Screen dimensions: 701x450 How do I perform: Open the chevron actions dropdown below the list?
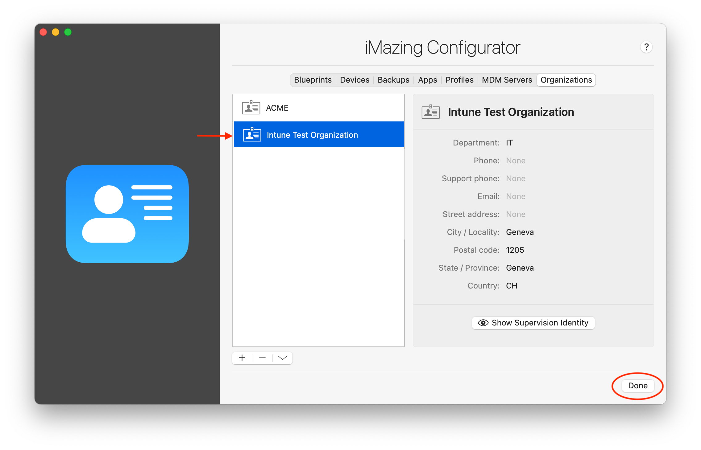pyautogui.click(x=282, y=358)
